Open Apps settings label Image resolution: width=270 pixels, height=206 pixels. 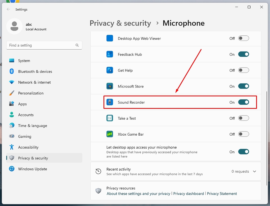[x=22, y=104]
